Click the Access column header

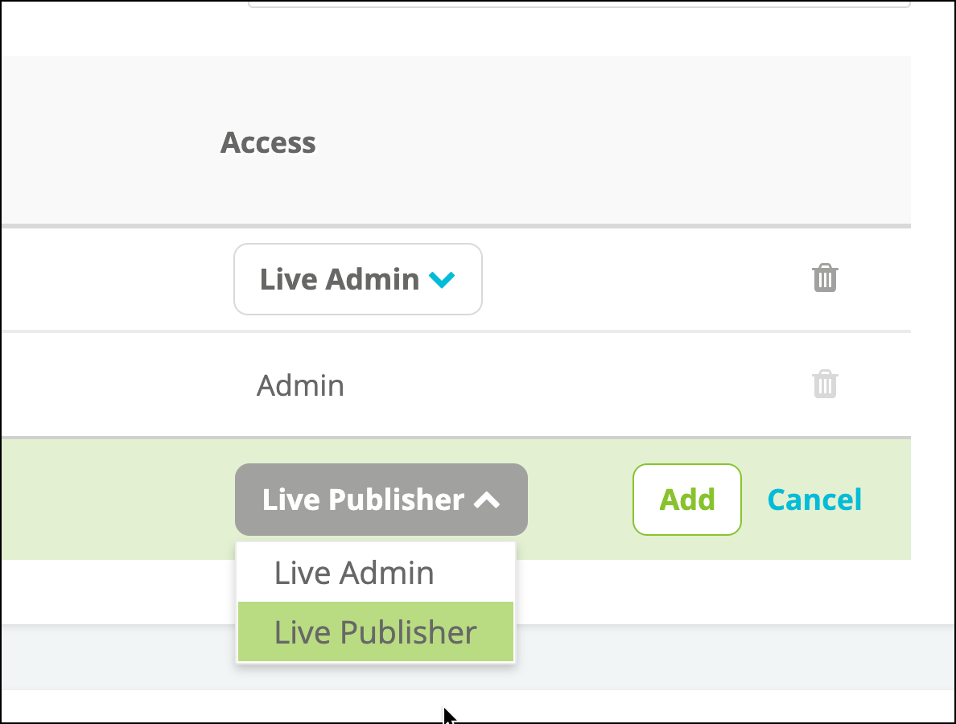click(x=268, y=142)
